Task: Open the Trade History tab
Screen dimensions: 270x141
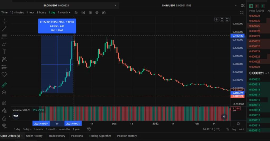Action: tap(57, 136)
